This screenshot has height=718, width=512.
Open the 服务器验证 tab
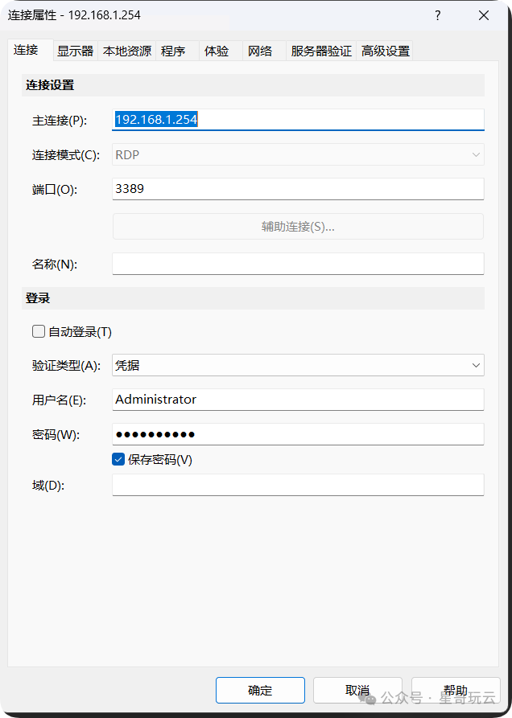point(321,51)
